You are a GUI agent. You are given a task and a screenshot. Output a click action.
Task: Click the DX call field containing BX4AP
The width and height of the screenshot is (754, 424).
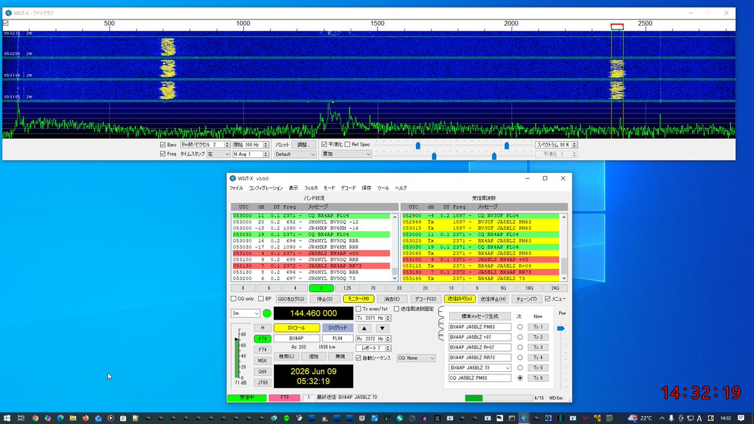[297, 338]
